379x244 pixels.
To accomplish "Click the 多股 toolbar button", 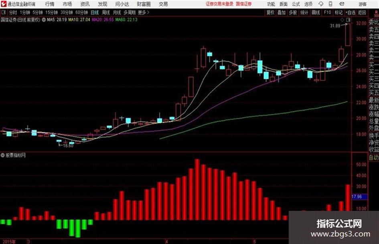I will pyautogui.click(x=293, y=12).
